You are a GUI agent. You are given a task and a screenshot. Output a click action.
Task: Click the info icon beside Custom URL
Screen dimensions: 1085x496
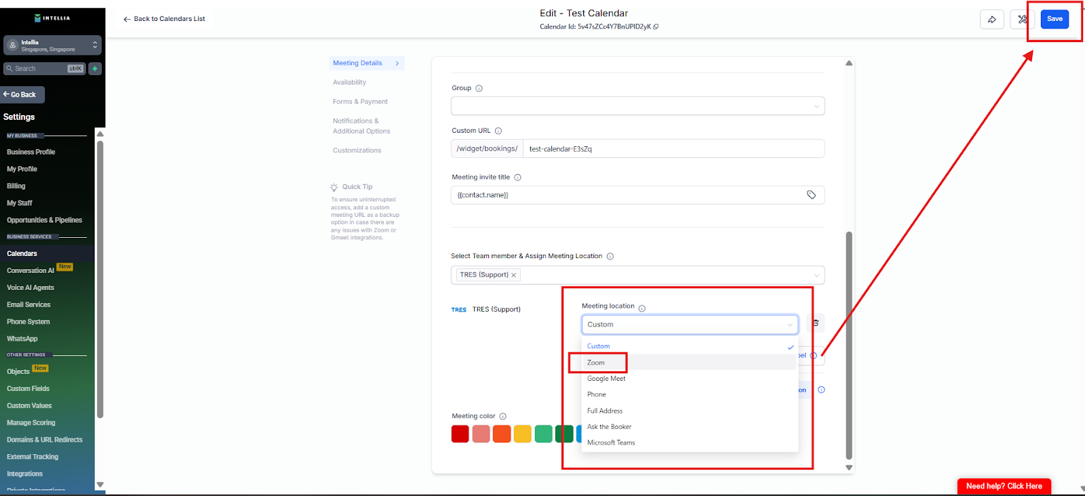498,131
